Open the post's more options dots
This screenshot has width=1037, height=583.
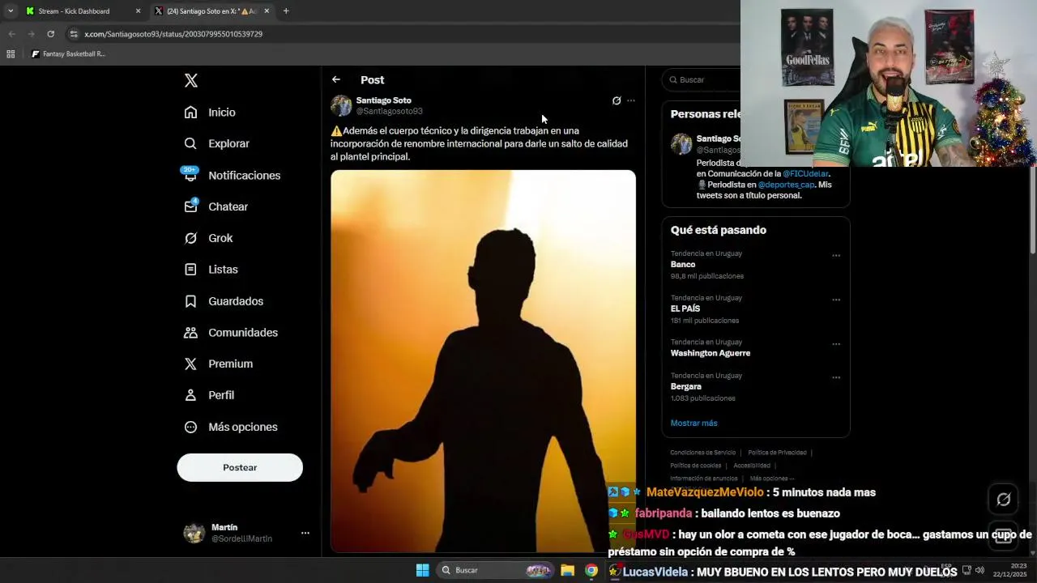click(631, 101)
